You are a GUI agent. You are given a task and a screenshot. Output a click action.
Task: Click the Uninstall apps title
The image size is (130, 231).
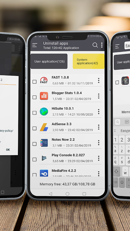[55, 43]
